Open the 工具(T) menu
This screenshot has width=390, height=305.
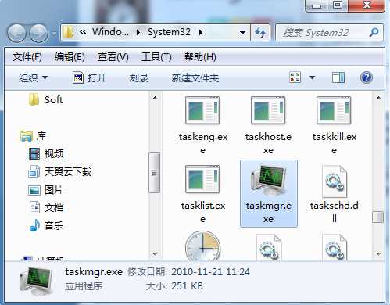tap(156, 57)
